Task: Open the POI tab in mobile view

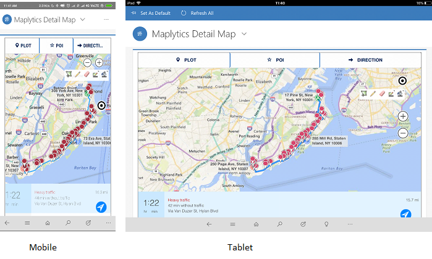Action: pos(56,46)
